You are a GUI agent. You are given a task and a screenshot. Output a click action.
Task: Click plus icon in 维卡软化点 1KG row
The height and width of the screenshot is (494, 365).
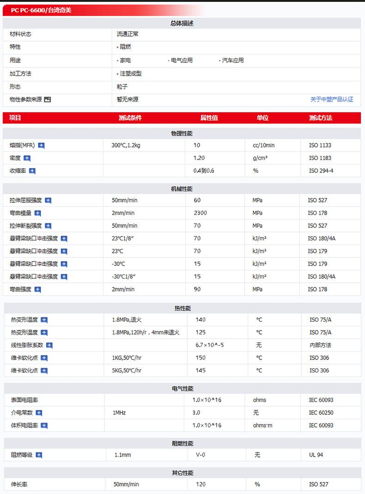pos(44,358)
